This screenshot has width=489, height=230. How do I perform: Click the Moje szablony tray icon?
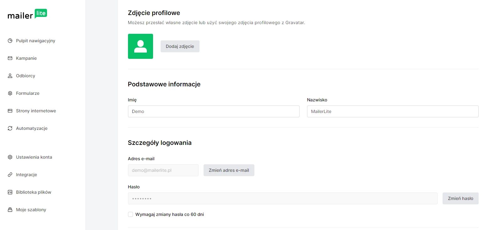(10, 210)
